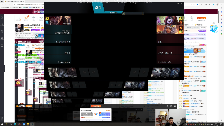
Task: Click the League client taskbar icon
Action: click(32, 124)
